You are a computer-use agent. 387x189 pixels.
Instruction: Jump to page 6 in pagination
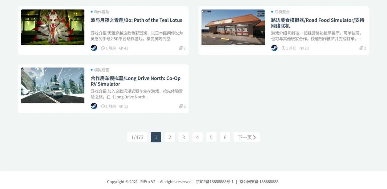[x=225, y=137]
